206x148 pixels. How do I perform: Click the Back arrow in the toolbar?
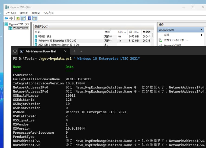[x=6, y=18]
